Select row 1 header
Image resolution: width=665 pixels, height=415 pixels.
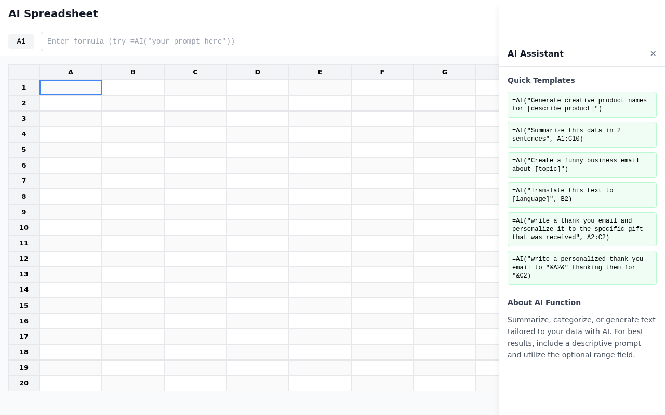click(x=24, y=88)
